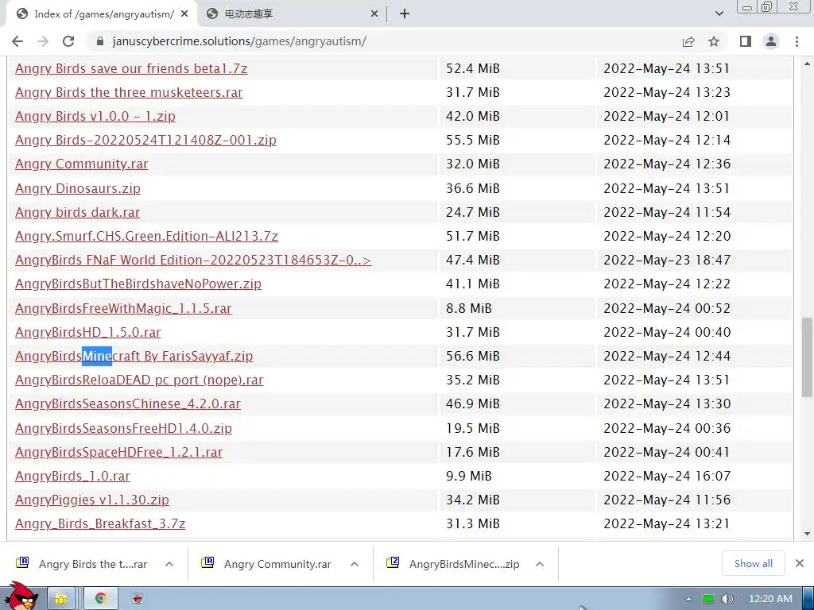Open the volume speaker tray icon
The height and width of the screenshot is (610, 814).
(727, 599)
